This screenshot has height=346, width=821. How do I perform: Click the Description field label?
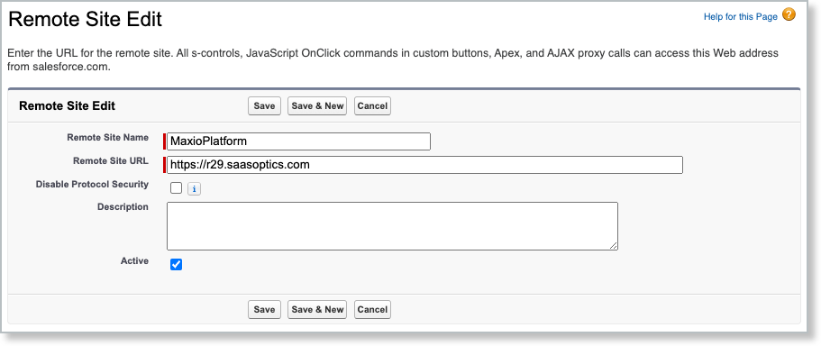(123, 207)
